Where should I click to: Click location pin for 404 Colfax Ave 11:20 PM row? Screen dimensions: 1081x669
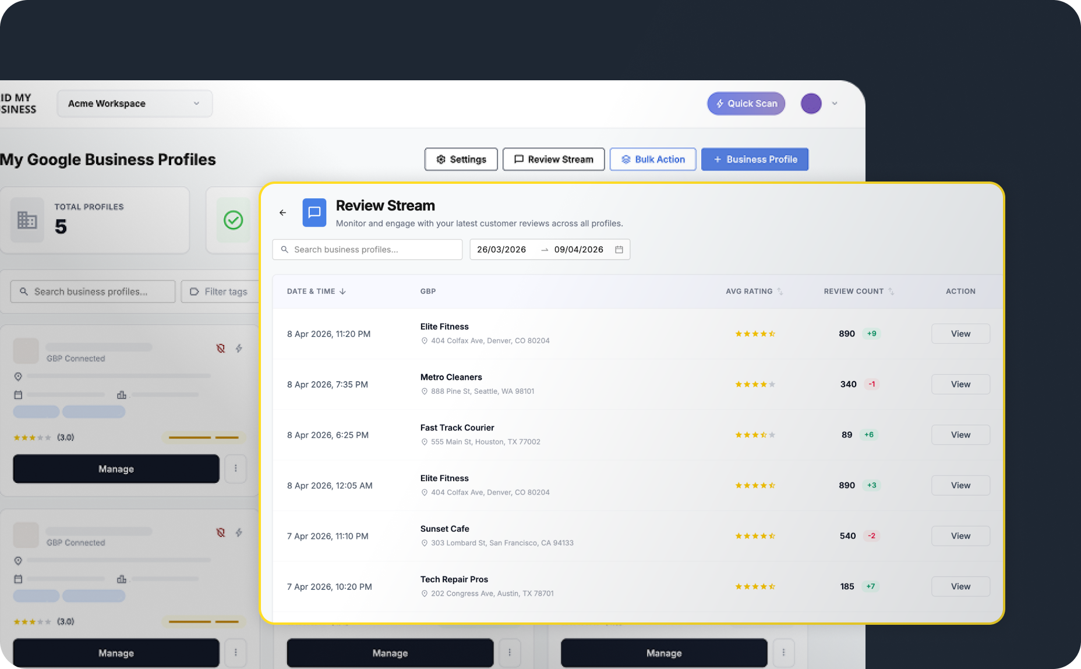(425, 341)
